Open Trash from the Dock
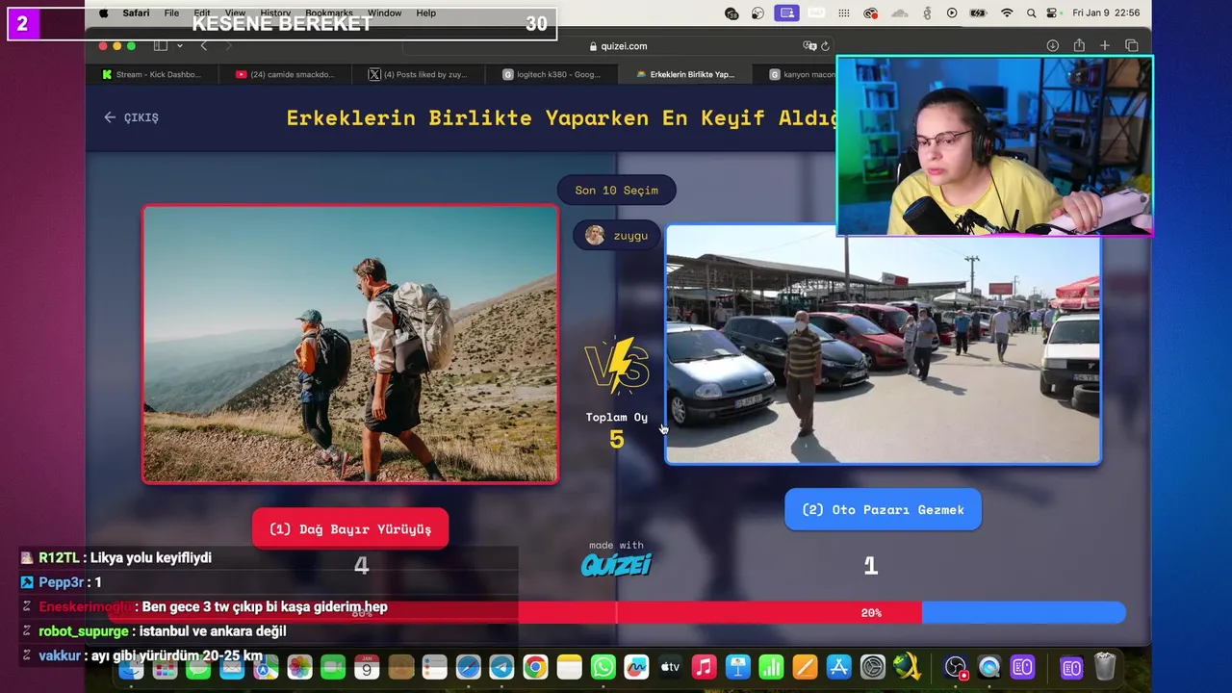The height and width of the screenshot is (693, 1232). 1105,667
